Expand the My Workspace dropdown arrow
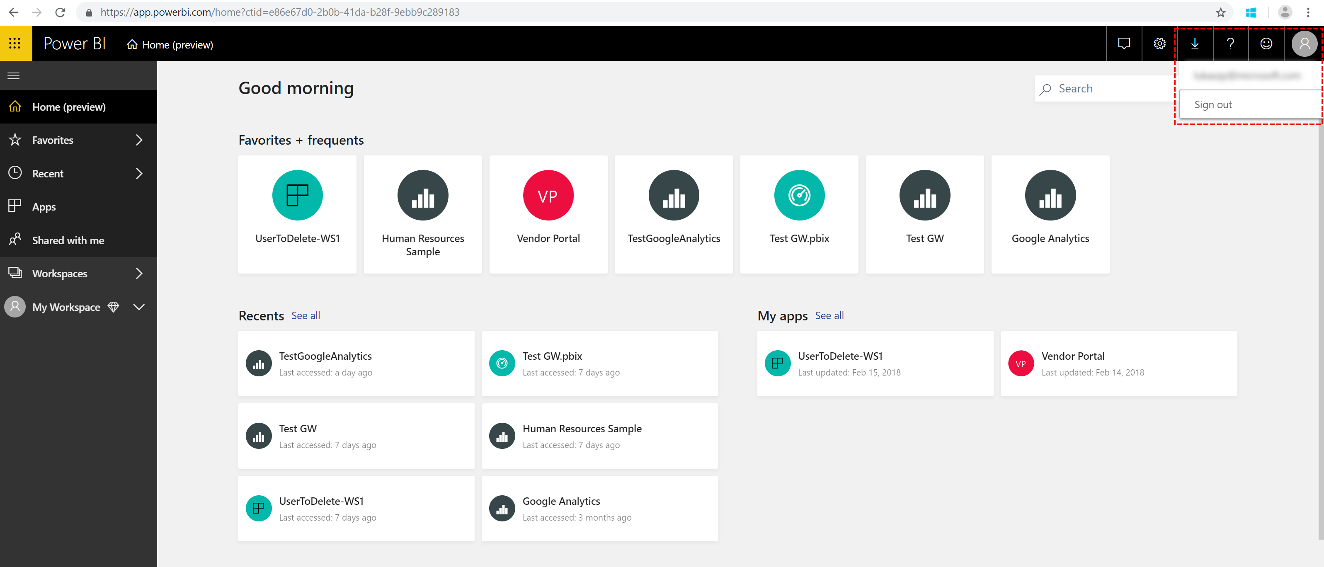Viewport: 1324px width, 567px height. coord(139,307)
